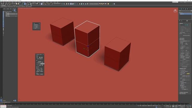Viewport: 192px width, 108px height.
Task: Click the Go to End playback button
Action: 170,106
